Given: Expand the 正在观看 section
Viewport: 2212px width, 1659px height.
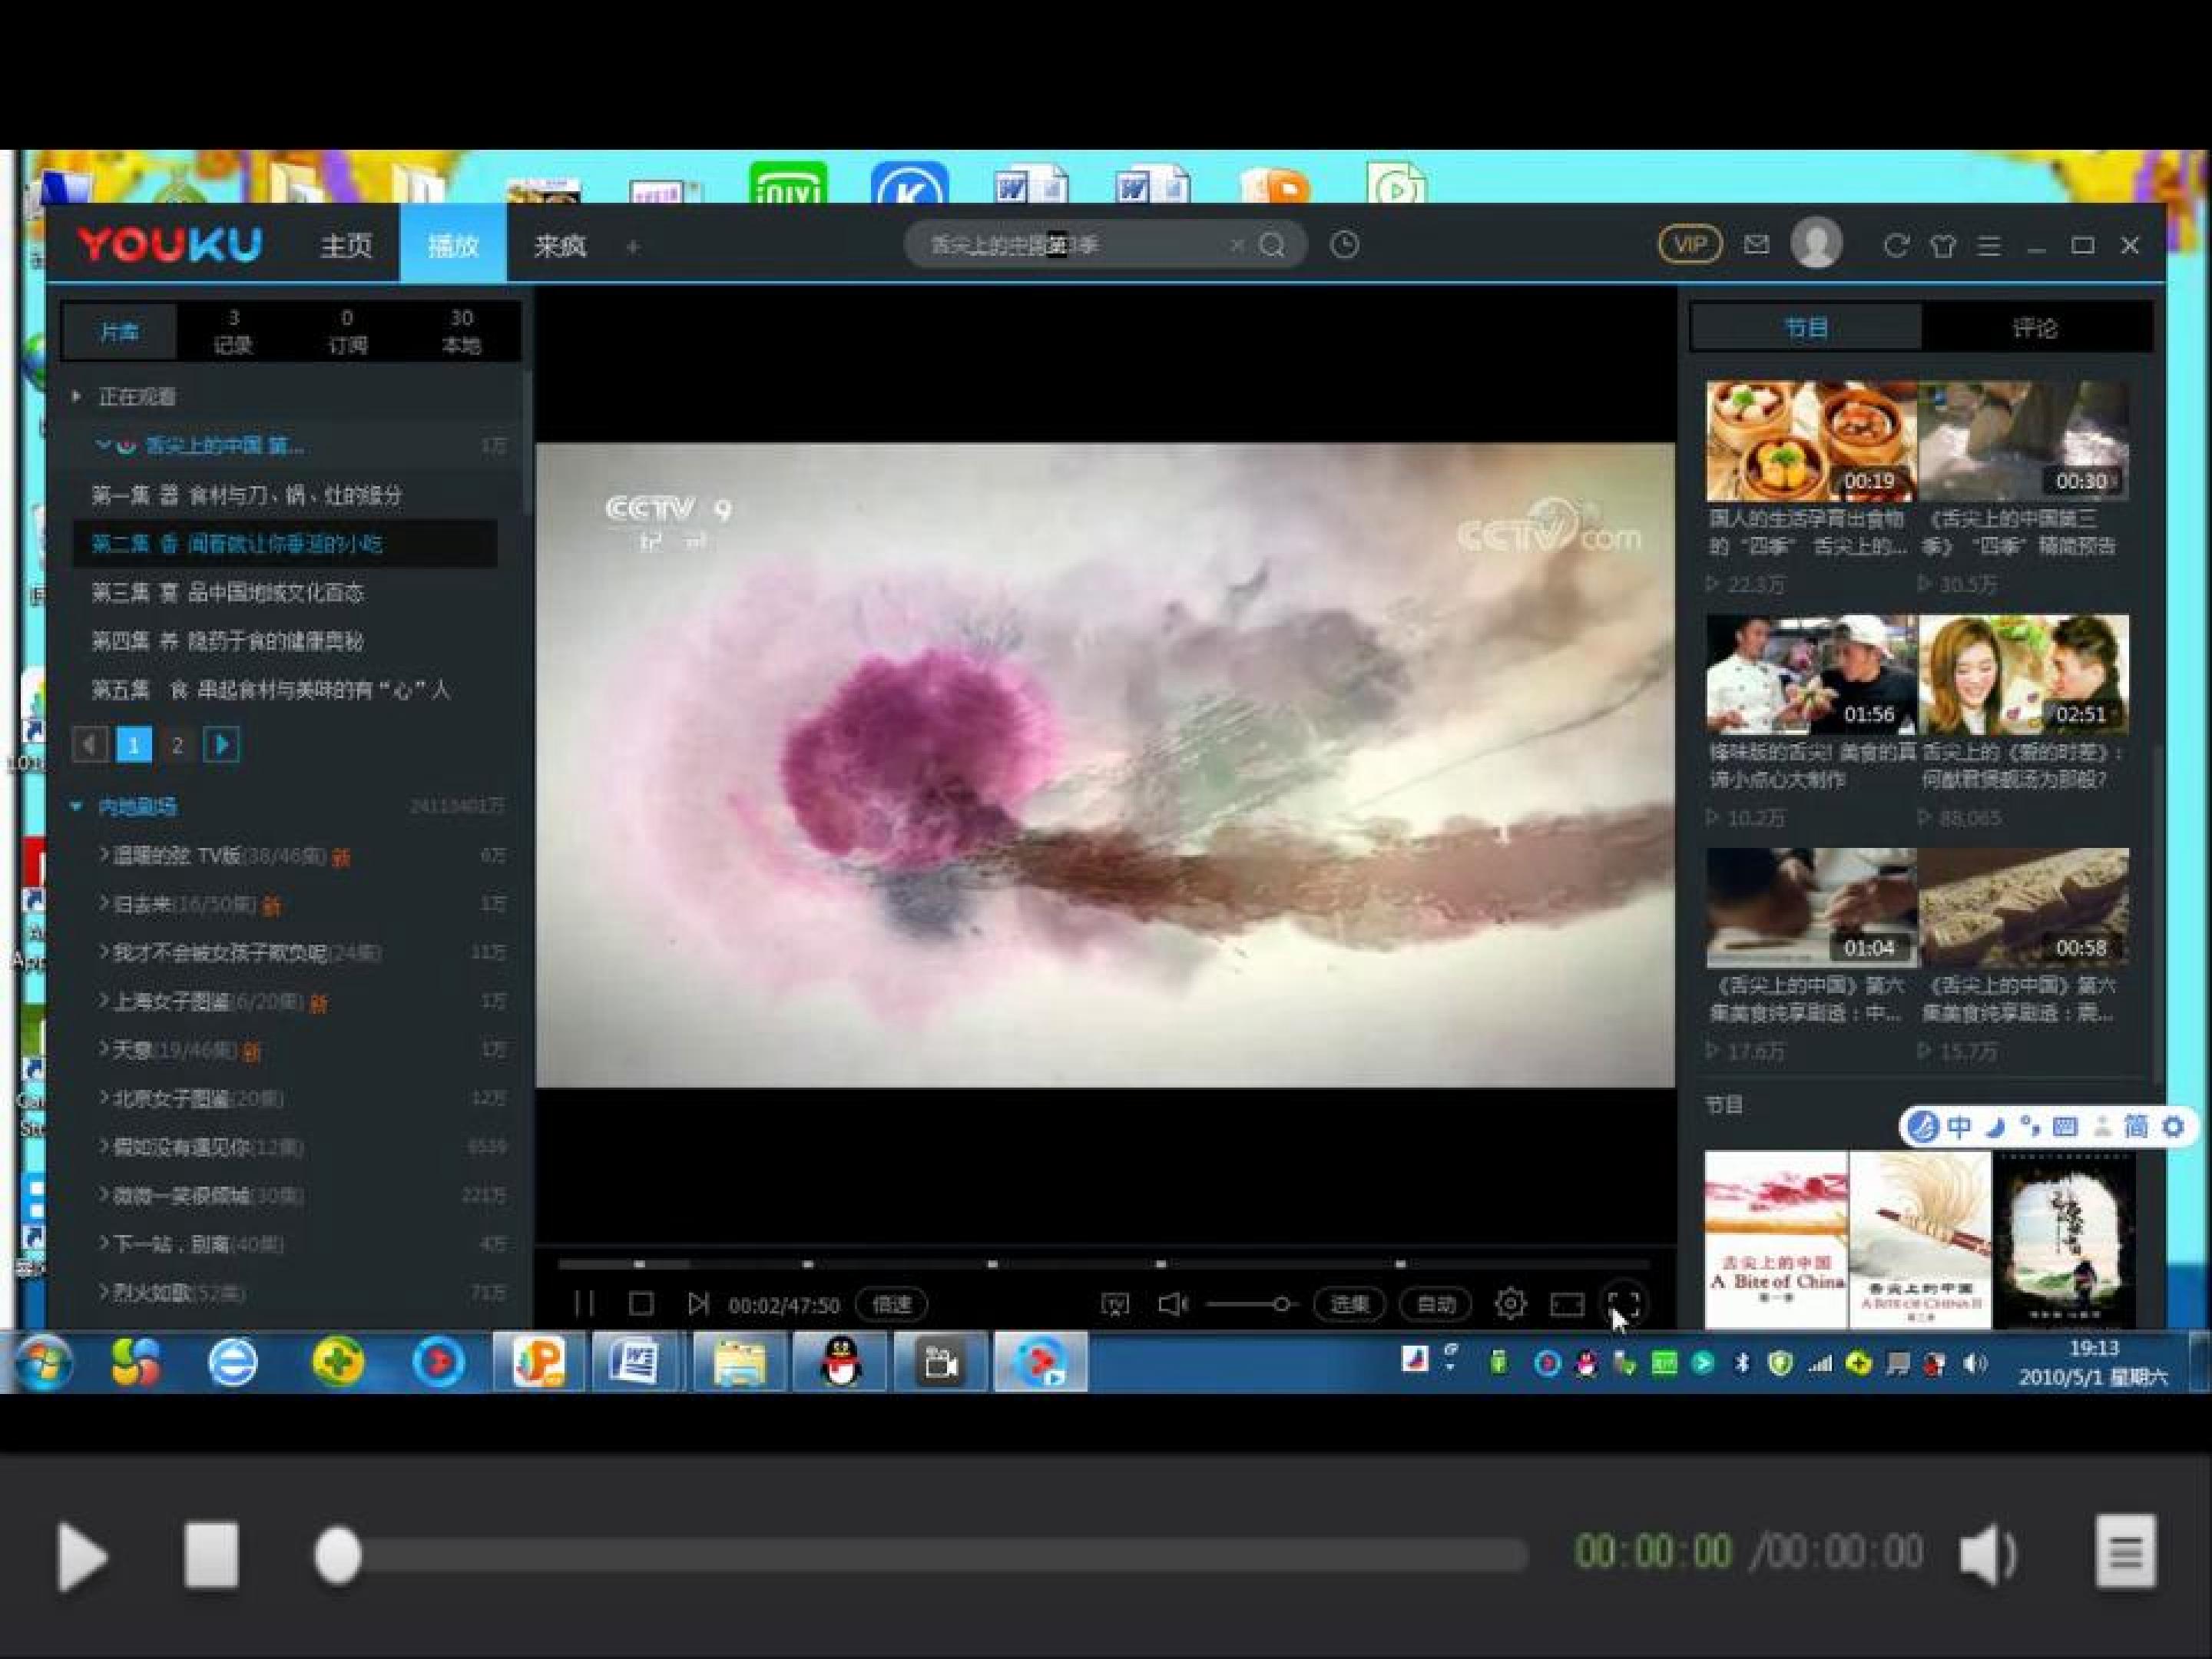Looking at the screenshot, I should (77, 397).
